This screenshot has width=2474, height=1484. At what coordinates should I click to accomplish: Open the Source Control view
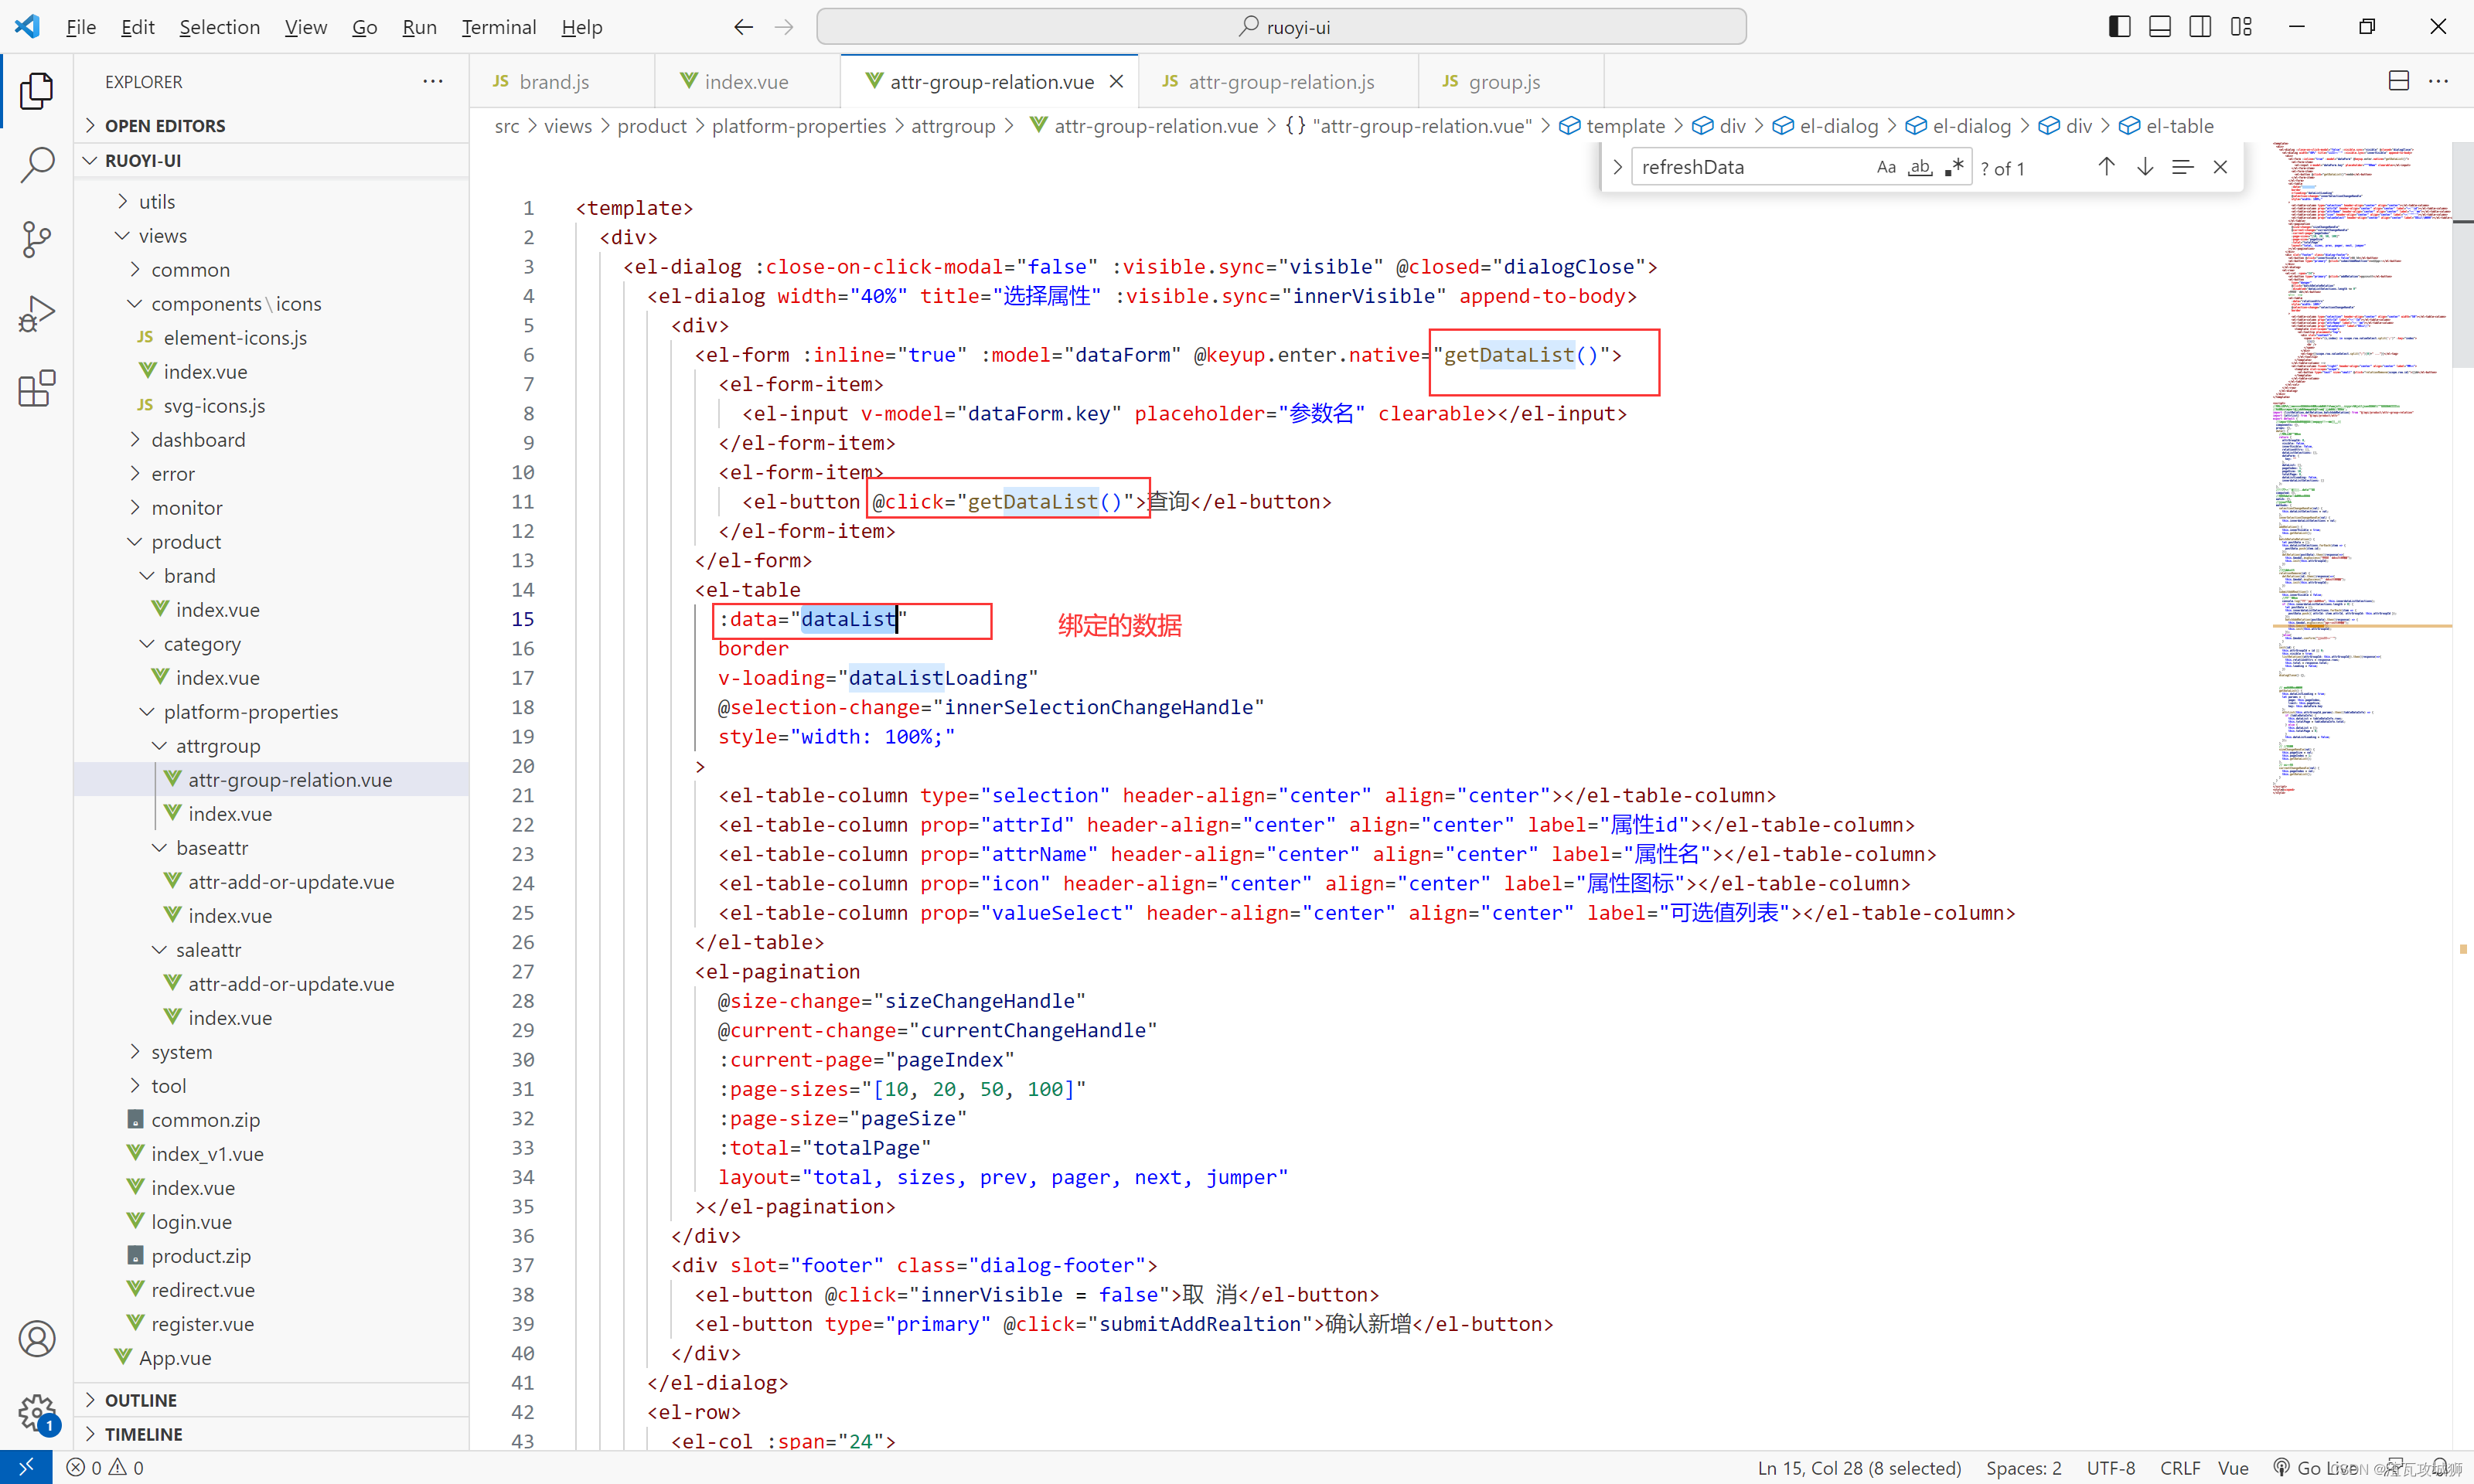(37, 240)
